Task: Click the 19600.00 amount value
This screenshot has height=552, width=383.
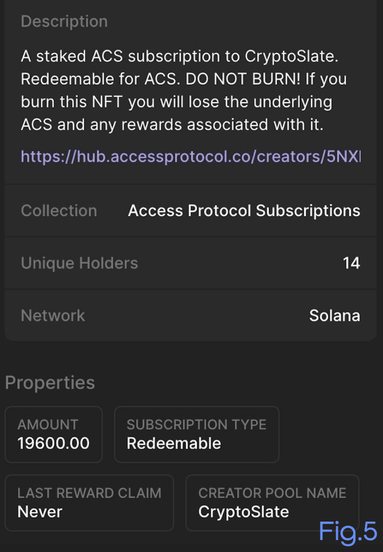Action: click(53, 443)
